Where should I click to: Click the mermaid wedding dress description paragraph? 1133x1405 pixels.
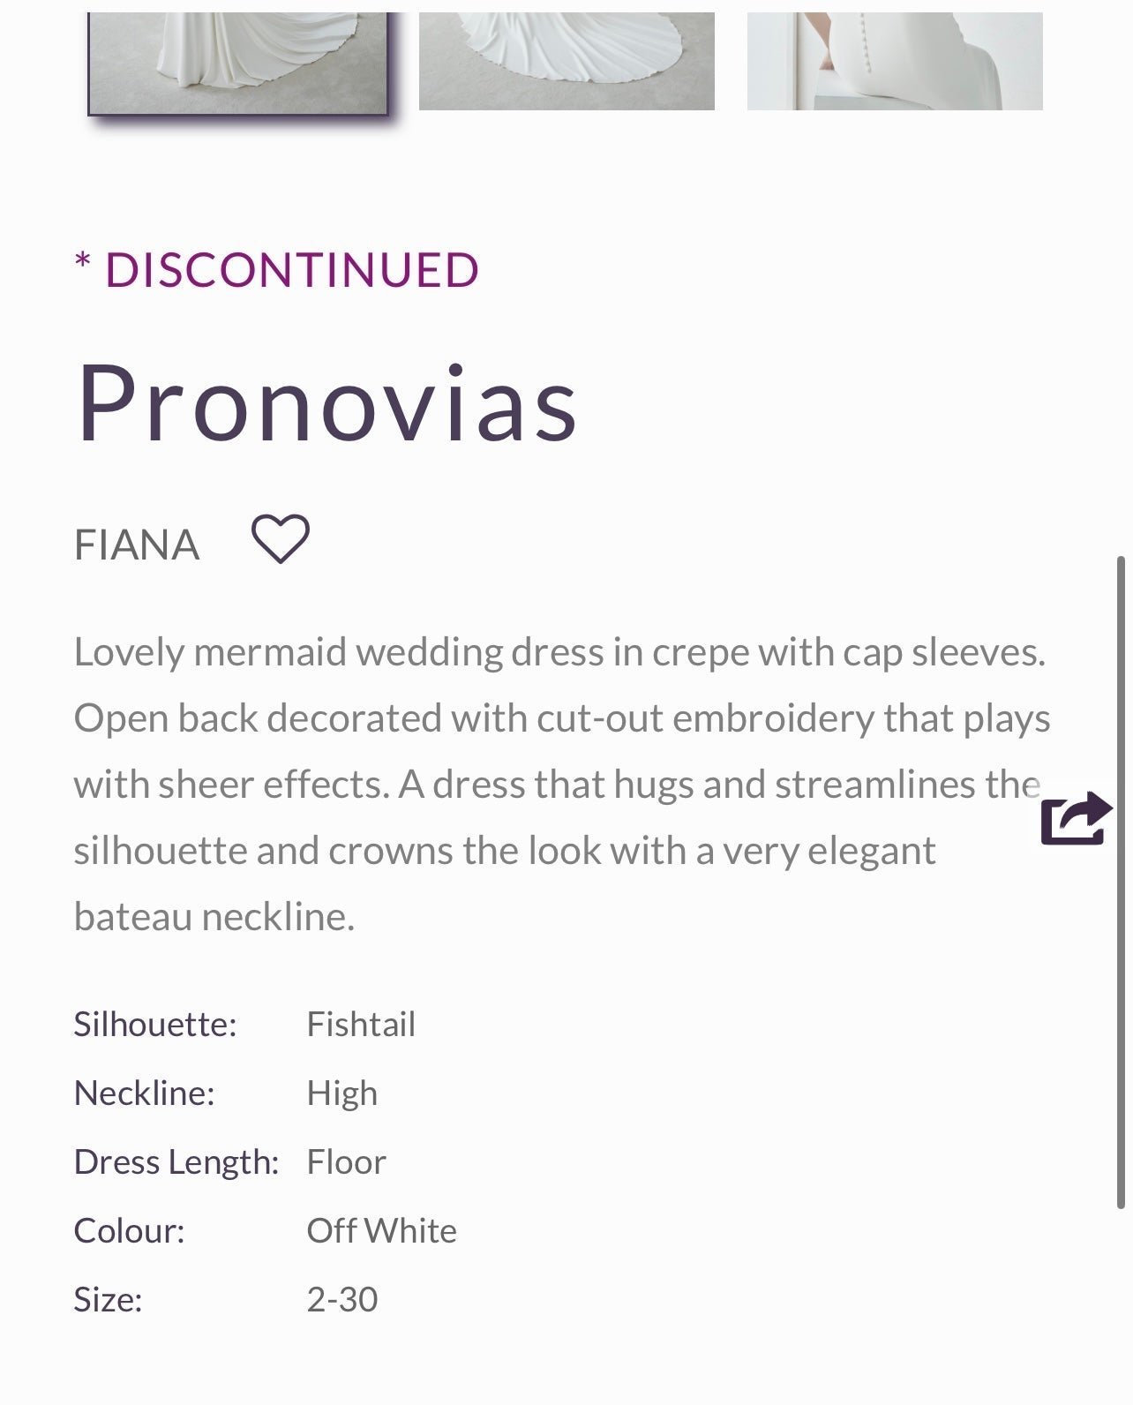(562, 785)
